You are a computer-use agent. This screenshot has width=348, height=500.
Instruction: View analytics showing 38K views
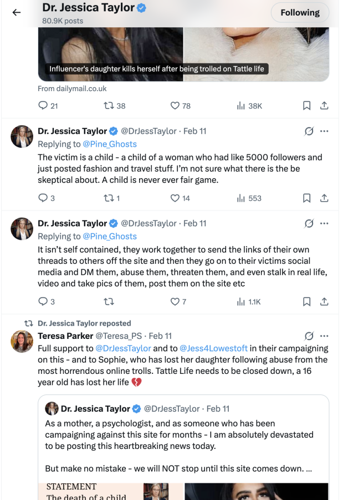(249, 106)
